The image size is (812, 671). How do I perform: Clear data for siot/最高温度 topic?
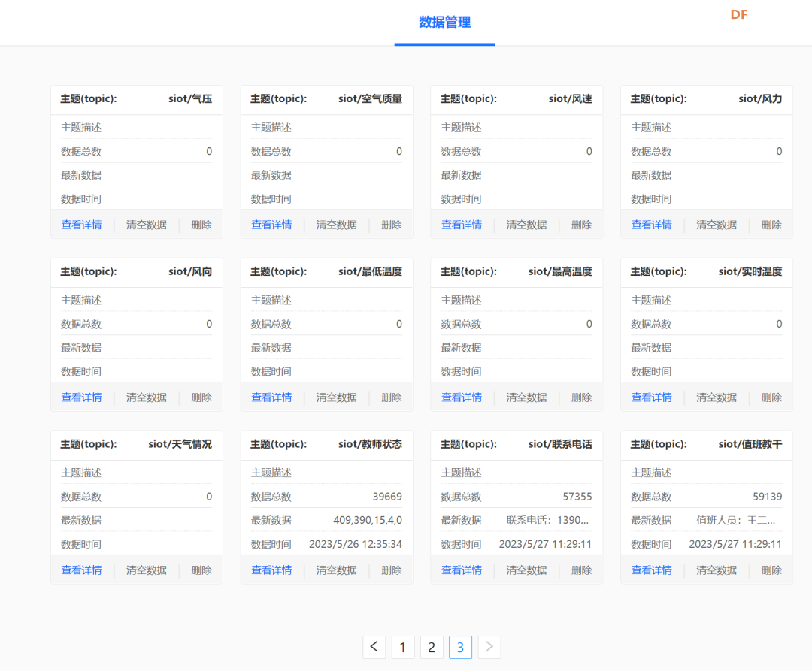(526, 397)
